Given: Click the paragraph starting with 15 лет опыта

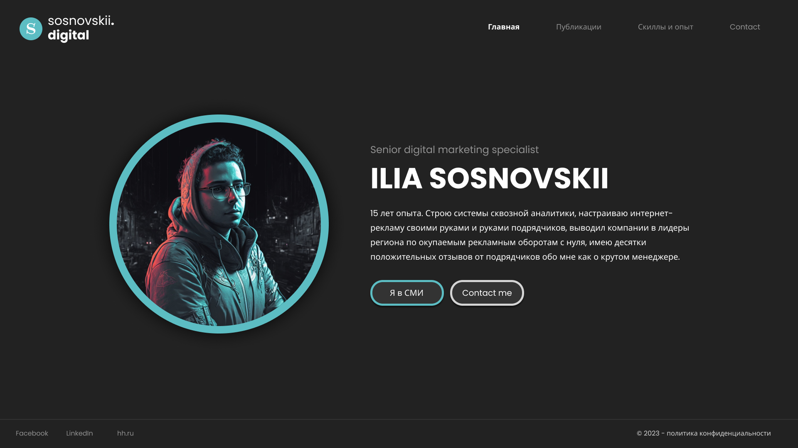Looking at the screenshot, I should coord(530,235).
